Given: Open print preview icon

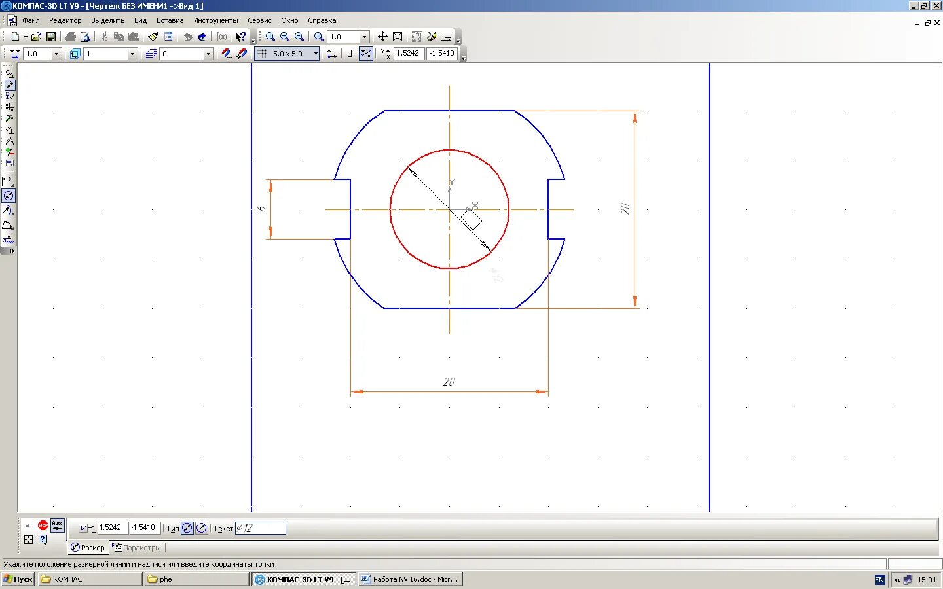Looking at the screenshot, I should [85, 37].
